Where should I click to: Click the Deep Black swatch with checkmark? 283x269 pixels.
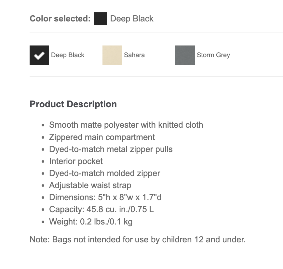coord(39,55)
